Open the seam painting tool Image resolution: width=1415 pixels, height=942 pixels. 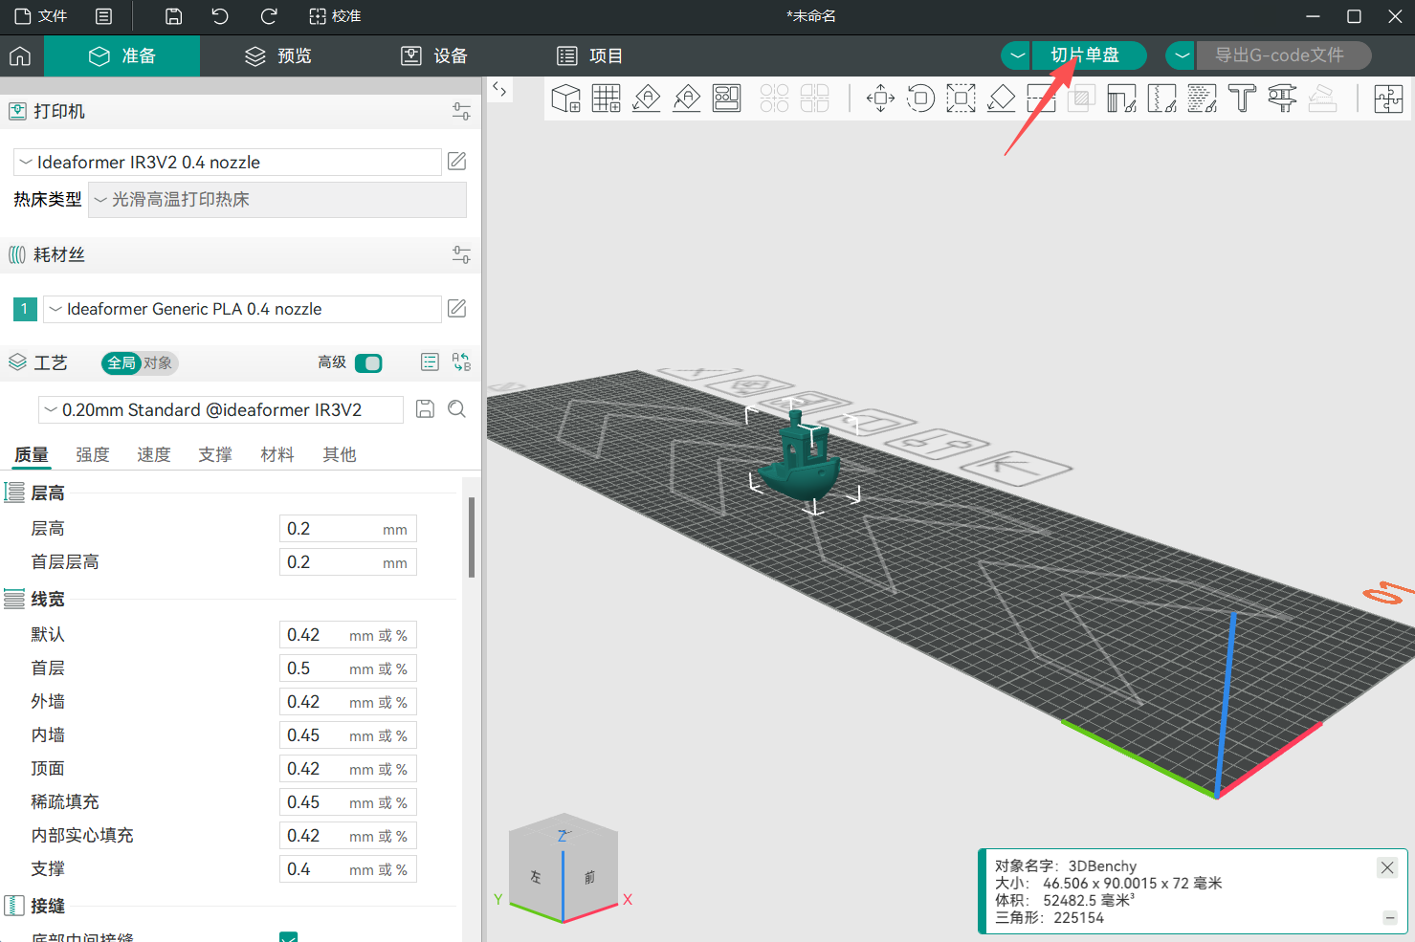click(x=1161, y=99)
